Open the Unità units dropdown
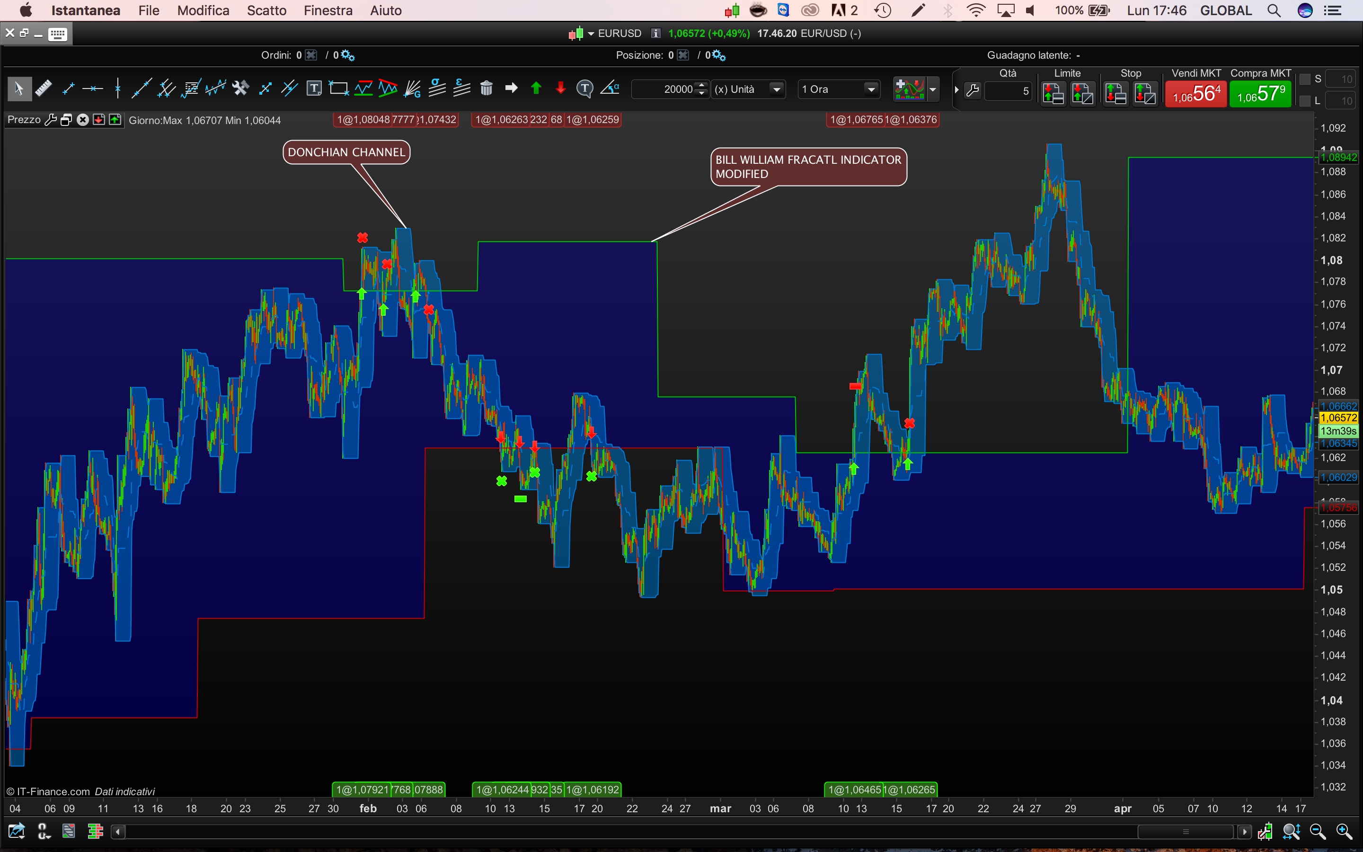The width and height of the screenshot is (1363, 852). point(777,89)
